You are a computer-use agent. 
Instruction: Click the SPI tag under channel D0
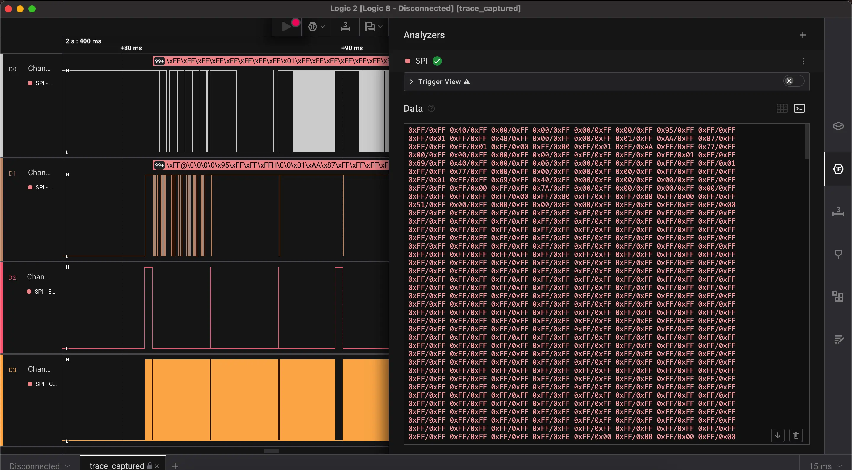point(41,83)
